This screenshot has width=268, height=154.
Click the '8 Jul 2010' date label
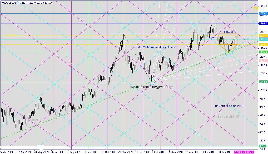[225, 152]
